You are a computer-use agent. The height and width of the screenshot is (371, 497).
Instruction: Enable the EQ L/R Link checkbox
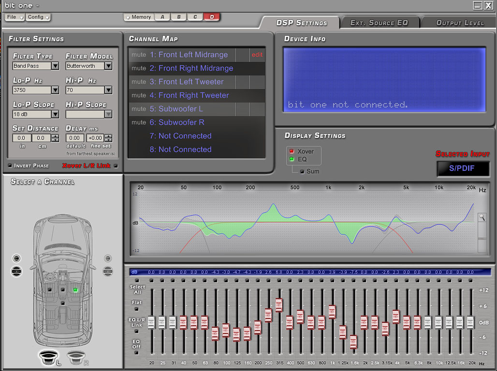click(137, 332)
